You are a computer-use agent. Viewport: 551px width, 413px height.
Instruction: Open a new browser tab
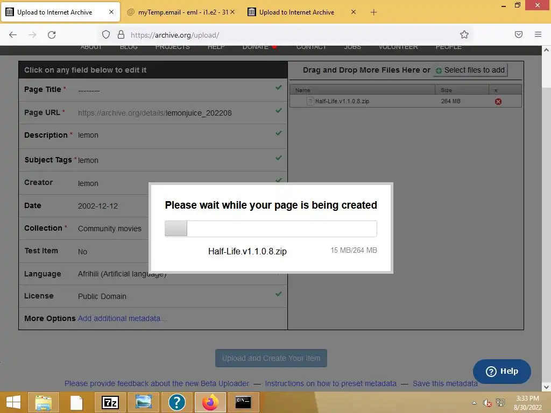tap(373, 12)
